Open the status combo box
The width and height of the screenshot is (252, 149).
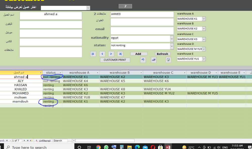(x=172, y=46)
